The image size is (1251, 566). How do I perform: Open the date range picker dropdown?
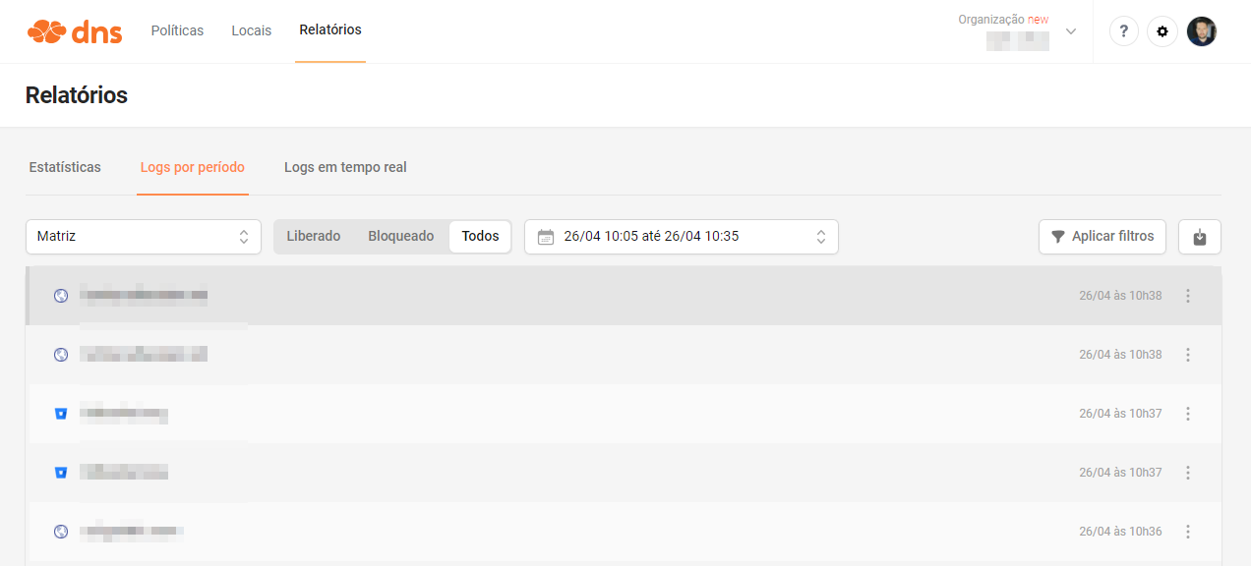click(x=681, y=237)
